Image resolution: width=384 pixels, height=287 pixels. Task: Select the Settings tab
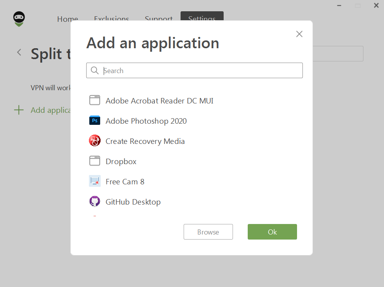[x=202, y=16]
